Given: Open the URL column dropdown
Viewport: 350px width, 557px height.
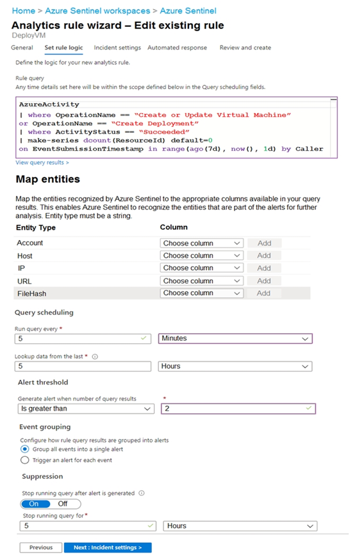Looking at the screenshot, I should pyautogui.click(x=202, y=280).
